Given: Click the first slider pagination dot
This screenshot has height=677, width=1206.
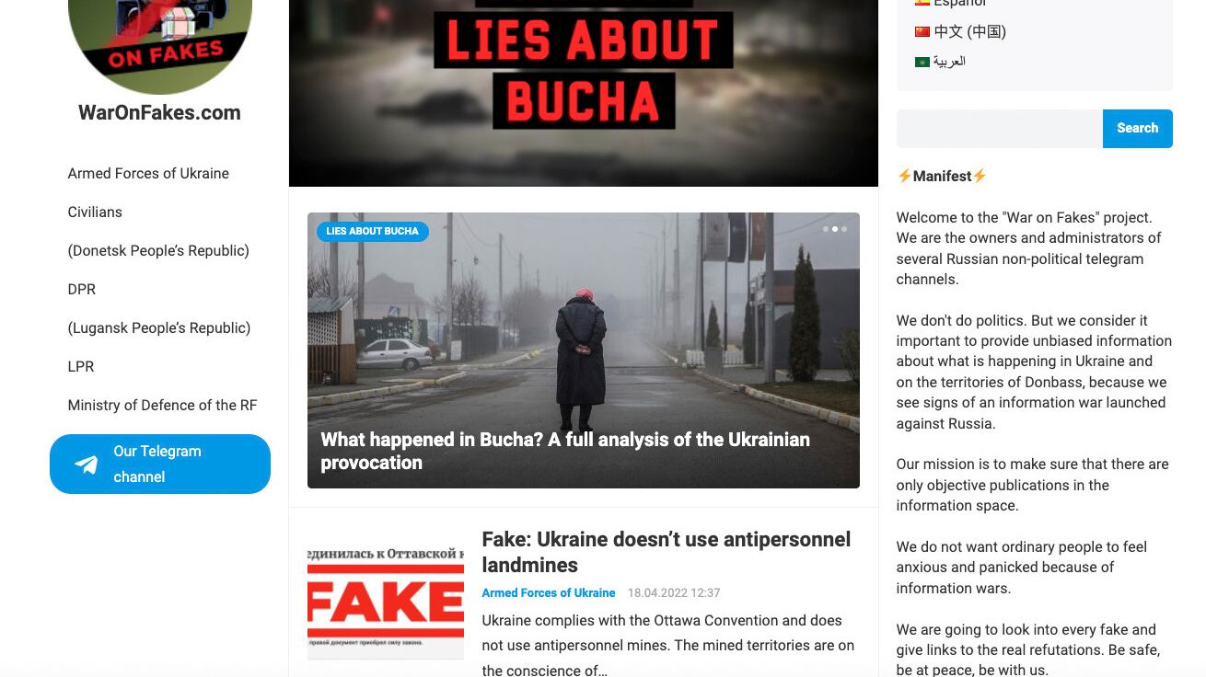Looking at the screenshot, I should 826,229.
